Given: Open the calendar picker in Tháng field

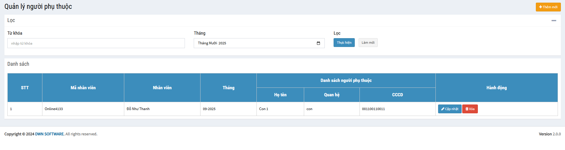Looking at the screenshot, I should (x=318, y=43).
